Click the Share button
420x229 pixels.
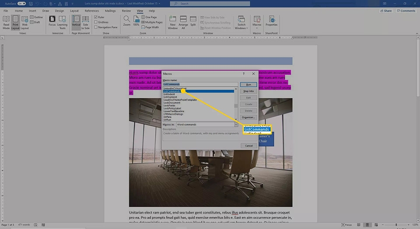386,10
